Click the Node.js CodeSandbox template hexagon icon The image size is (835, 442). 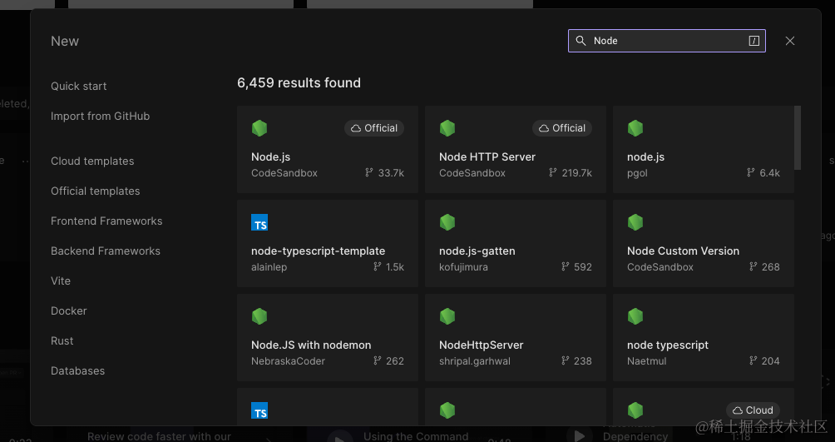click(259, 128)
